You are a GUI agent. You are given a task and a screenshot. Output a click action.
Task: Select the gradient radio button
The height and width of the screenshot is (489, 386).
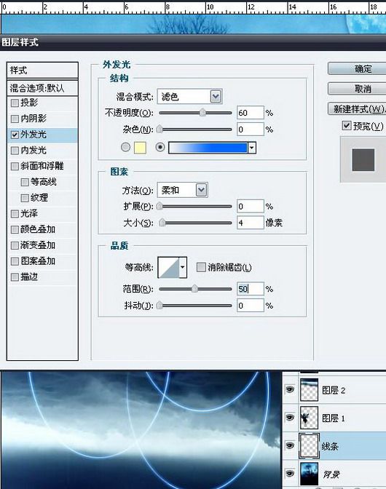click(160, 147)
